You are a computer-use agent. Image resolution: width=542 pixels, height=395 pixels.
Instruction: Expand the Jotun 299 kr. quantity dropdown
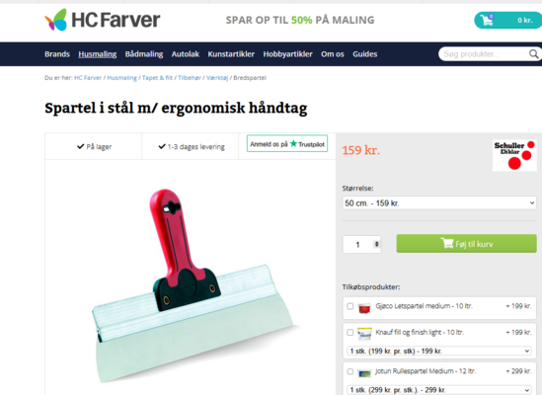click(438, 390)
